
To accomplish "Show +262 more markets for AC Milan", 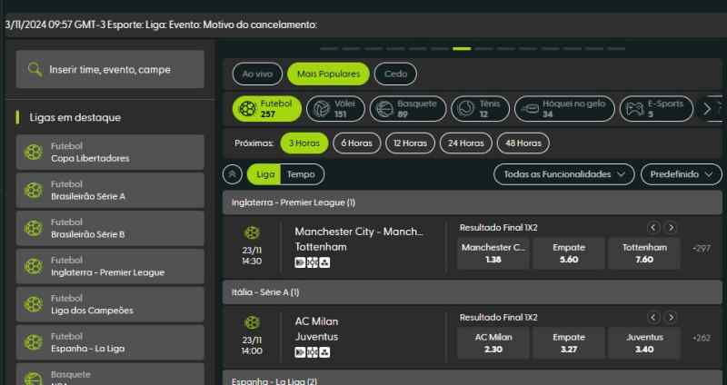I will (702, 338).
